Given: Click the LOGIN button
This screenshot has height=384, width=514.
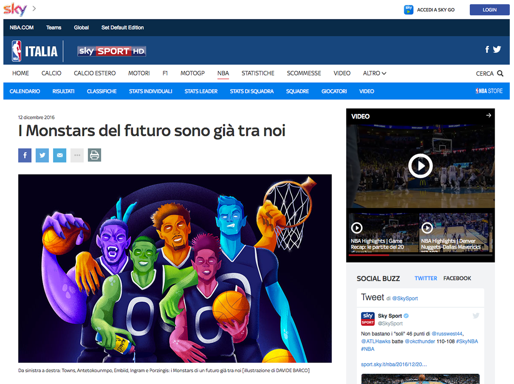Looking at the screenshot, I should pyautogui.click(x=490, y=10).
